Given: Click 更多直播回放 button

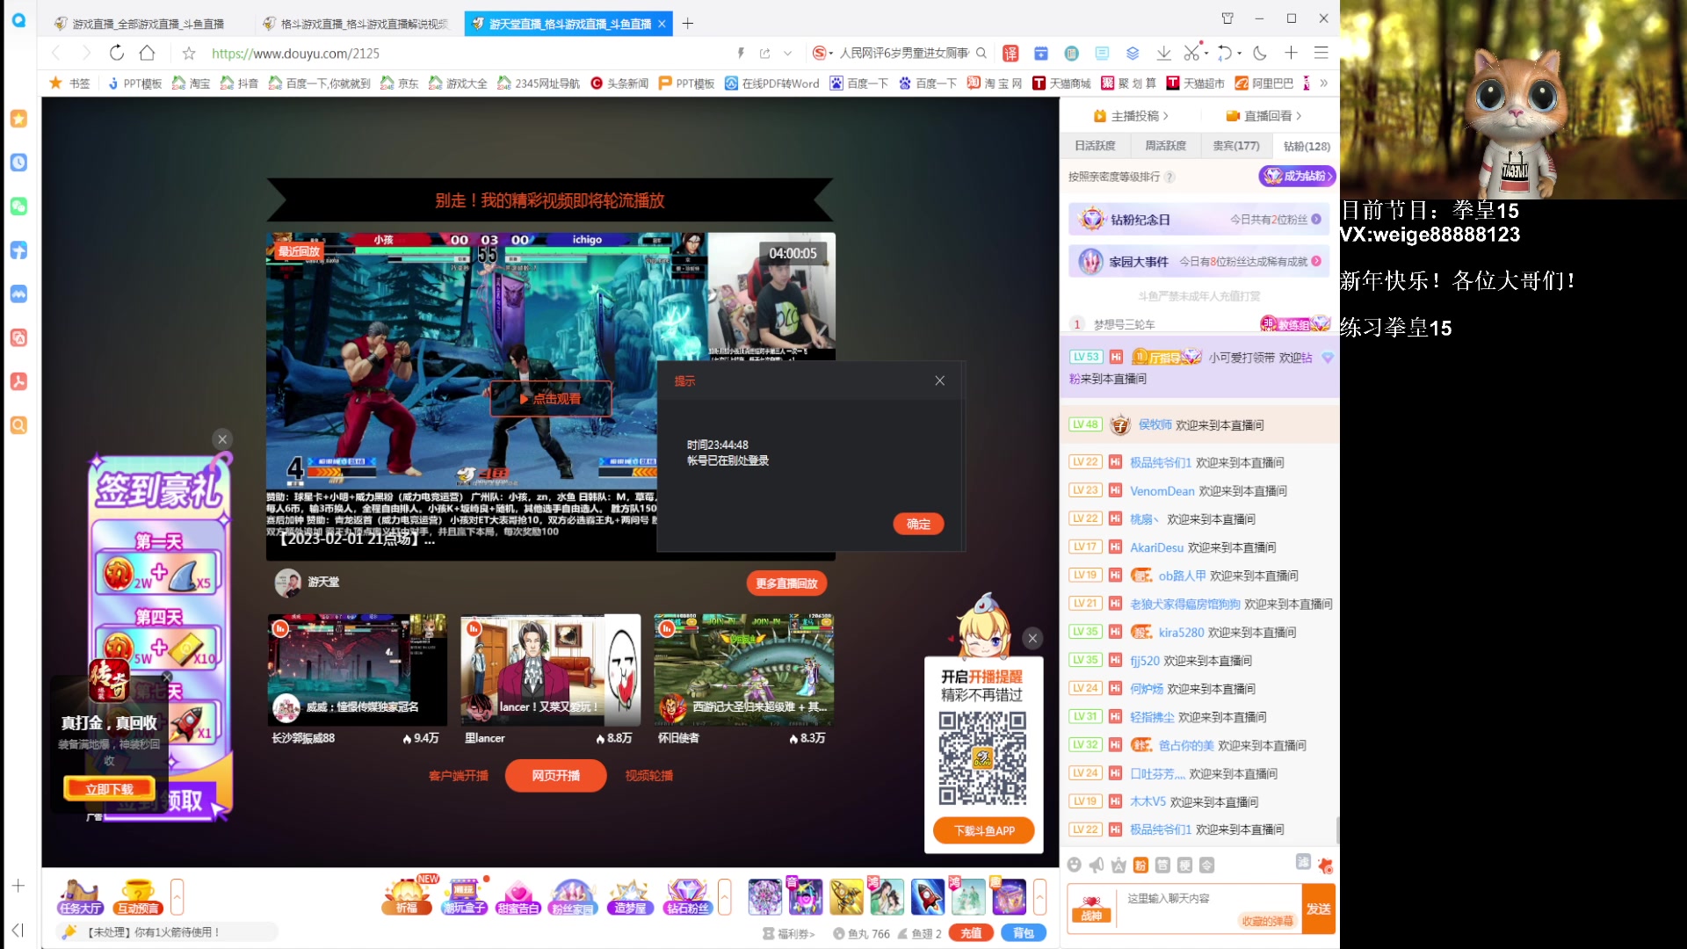Looking at the screenshot, I should [x=786, y=583].
